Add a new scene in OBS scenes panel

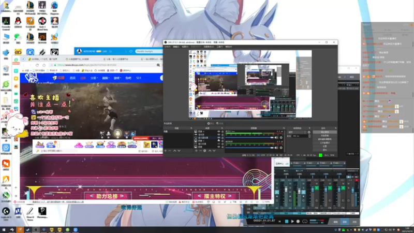point(165,151)
